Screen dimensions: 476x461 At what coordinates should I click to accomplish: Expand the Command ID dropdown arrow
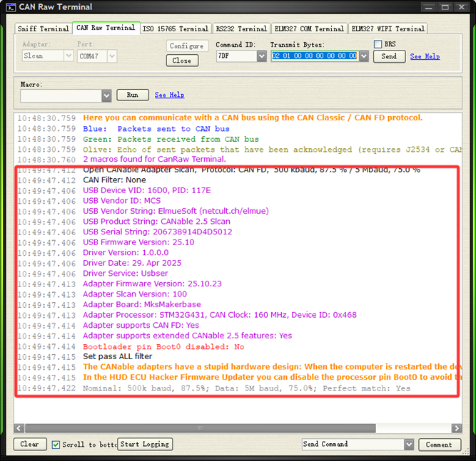point(261,56)
